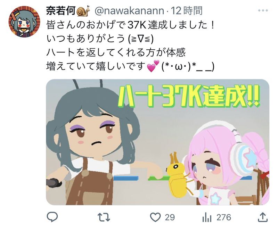The image size is (278, 225).
Task: Click the display name 奈若何
Action: (x=61, y=11)
